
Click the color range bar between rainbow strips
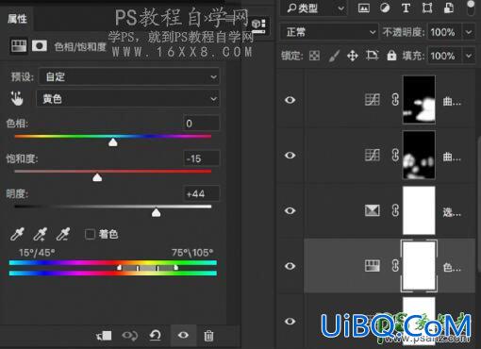[x=147, y=268]
